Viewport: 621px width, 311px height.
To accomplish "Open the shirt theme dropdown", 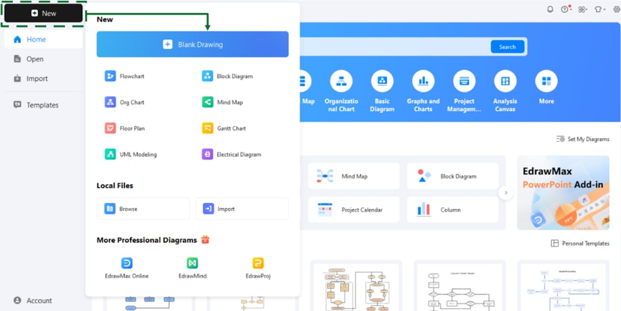I will point(600,9).
